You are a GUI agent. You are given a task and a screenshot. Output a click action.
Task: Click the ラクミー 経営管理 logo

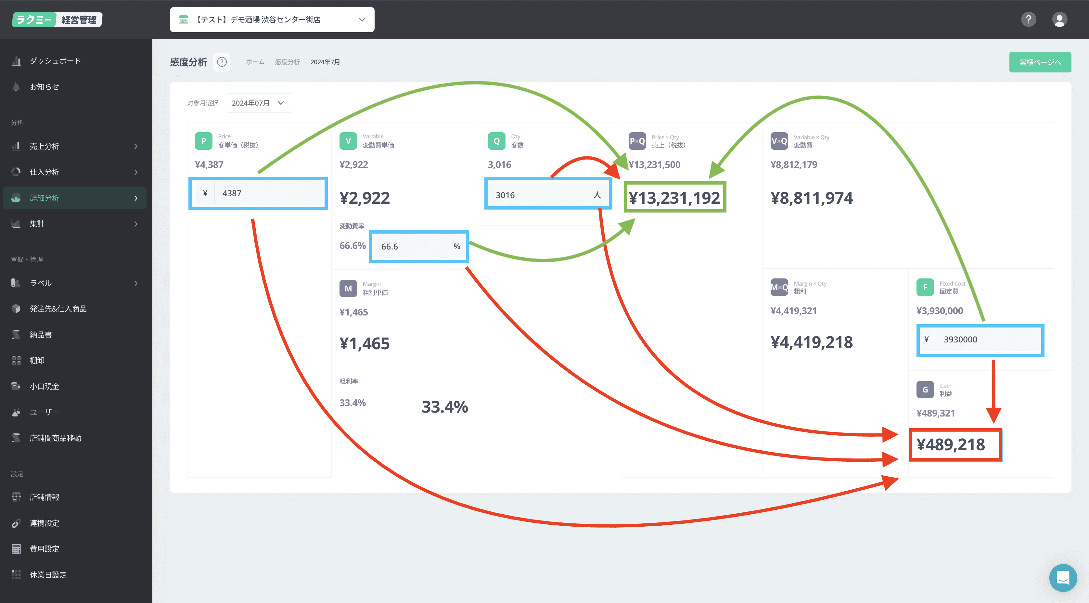pyautogui.click(x=57, y=19)
